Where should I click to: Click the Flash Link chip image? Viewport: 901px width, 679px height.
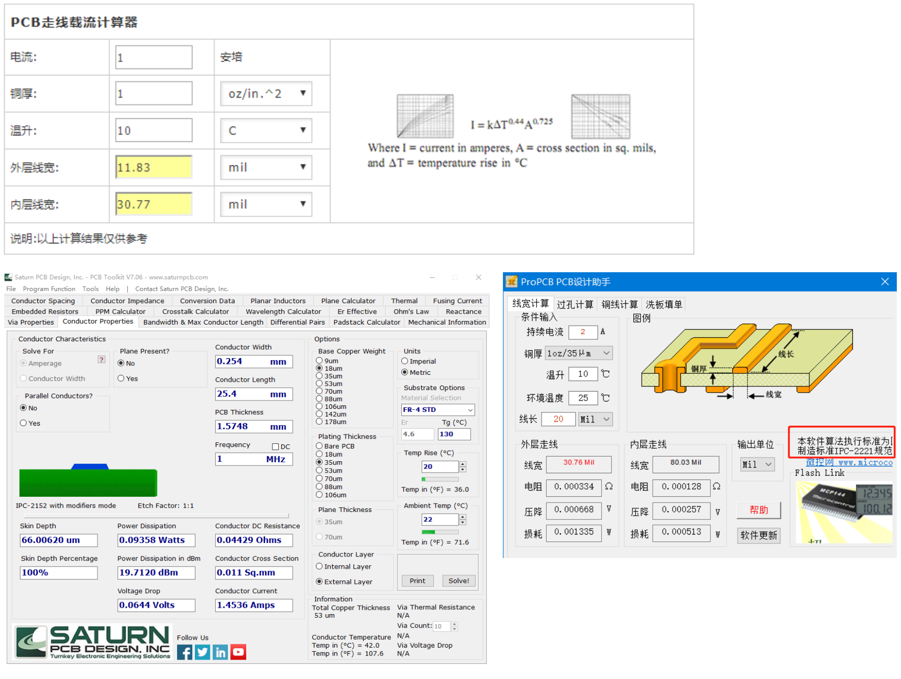coord(843,512)
